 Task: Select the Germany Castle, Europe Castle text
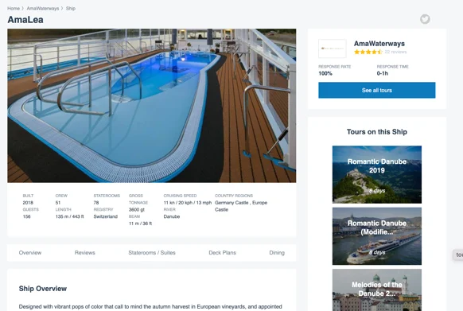coord(241,206)
